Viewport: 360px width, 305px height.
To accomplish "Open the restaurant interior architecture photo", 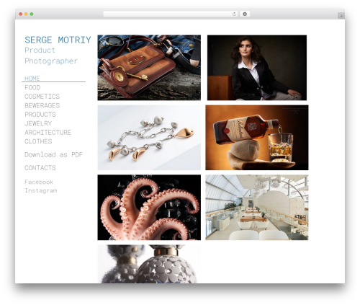I will pyautogui.click(x=257, y=208).
